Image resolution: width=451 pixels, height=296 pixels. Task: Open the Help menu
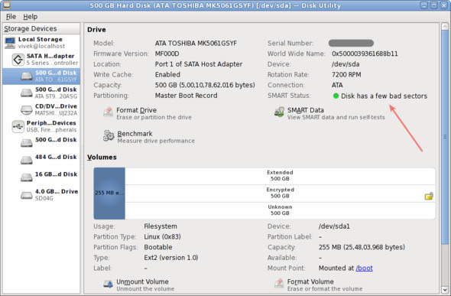(x=31, y=17)
